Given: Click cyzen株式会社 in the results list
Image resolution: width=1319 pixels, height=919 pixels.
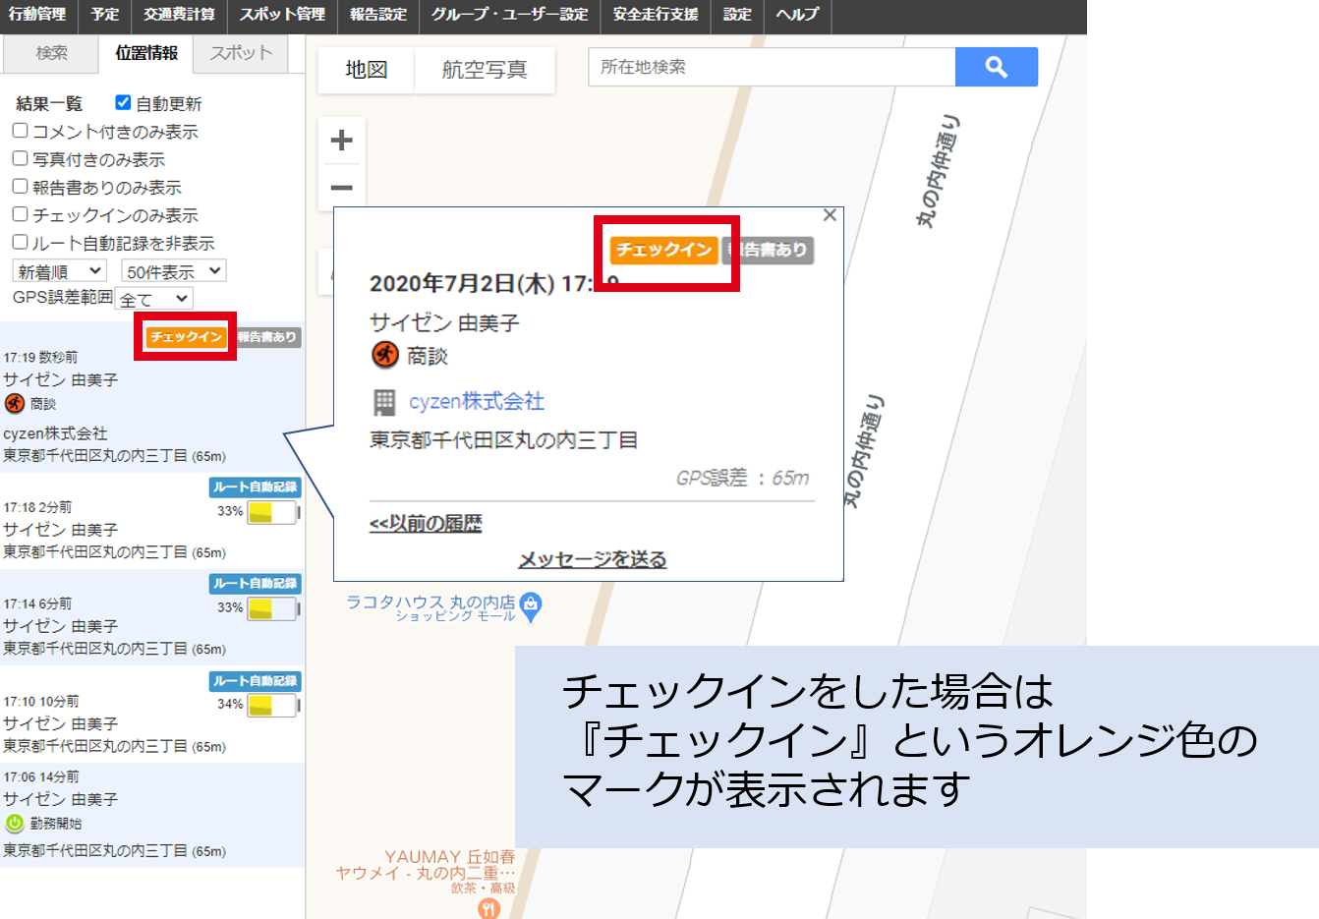Looking at the screenshot, I should click(56, 433).
